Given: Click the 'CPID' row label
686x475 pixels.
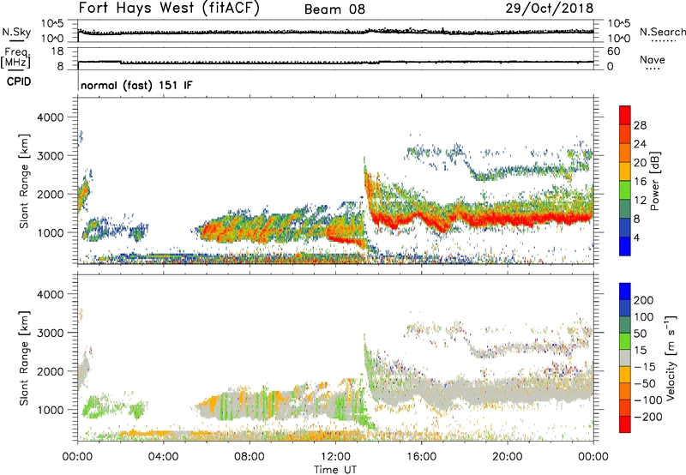Looking at the screenshot, I should tap(19, 81).
